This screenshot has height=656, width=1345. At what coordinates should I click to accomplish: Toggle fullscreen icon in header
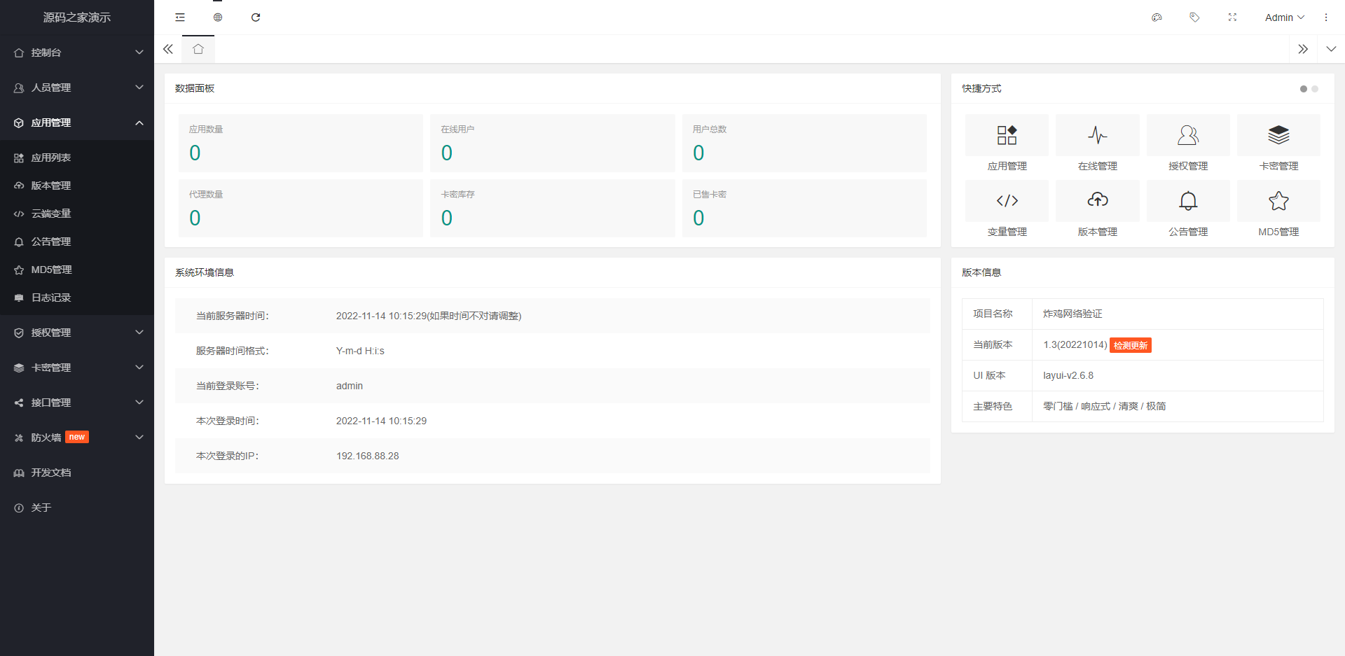point(1232,18)
